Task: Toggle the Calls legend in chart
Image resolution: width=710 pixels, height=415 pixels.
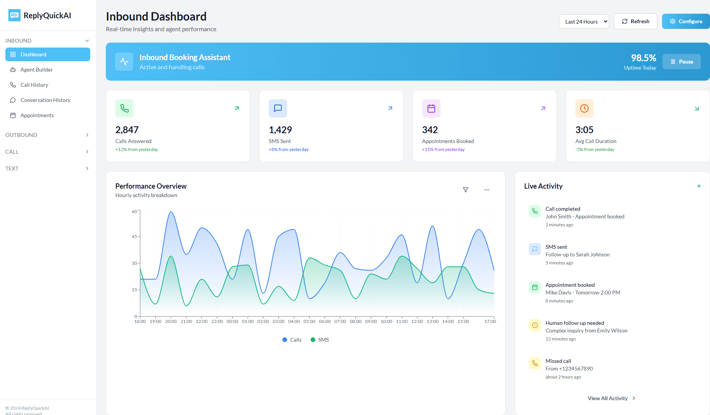Action: tap(292, 339)
